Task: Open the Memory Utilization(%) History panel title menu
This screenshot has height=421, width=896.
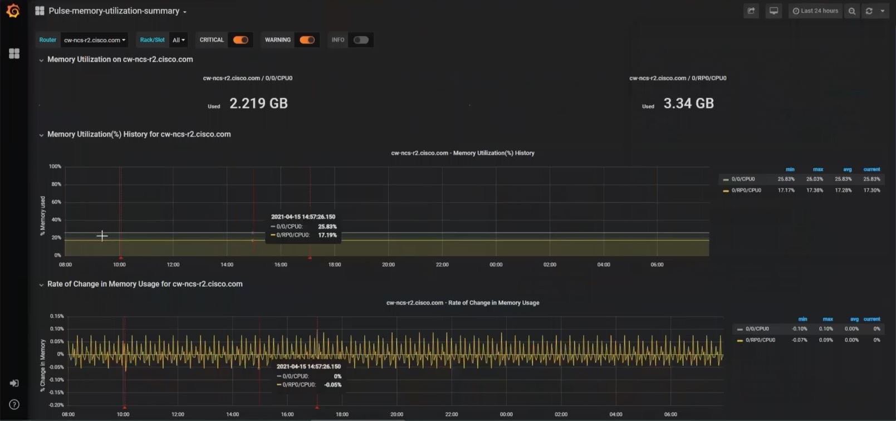Action: (463, 153)
